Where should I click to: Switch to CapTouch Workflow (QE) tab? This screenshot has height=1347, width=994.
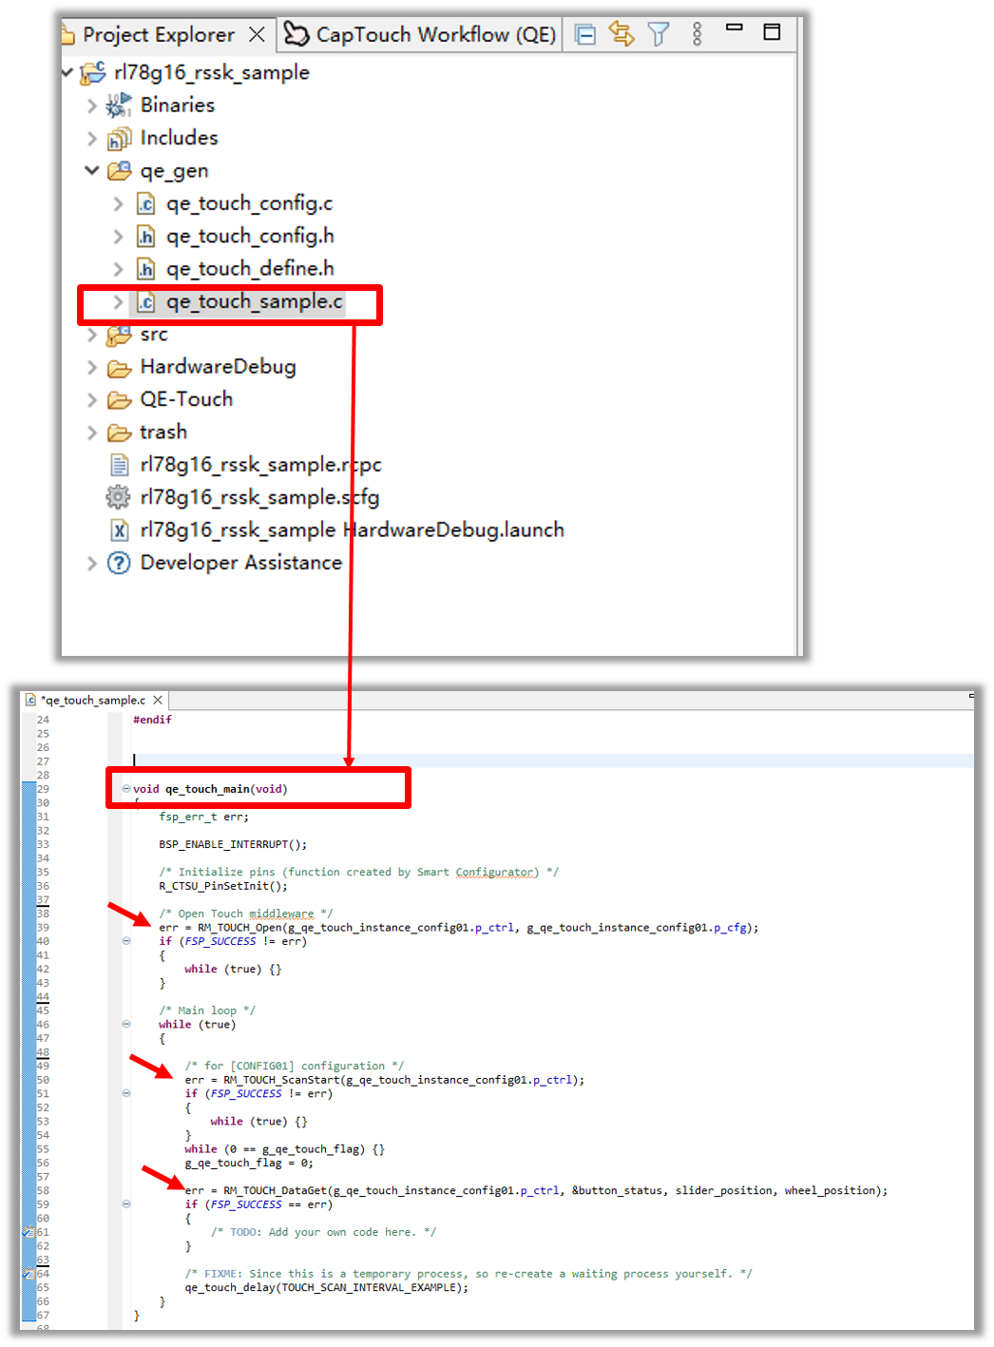click(421, 35)
